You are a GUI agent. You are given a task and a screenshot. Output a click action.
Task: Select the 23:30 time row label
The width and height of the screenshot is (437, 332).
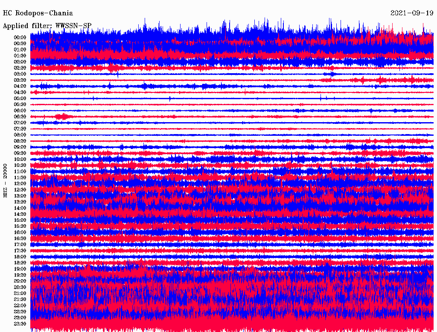point(20,324)
